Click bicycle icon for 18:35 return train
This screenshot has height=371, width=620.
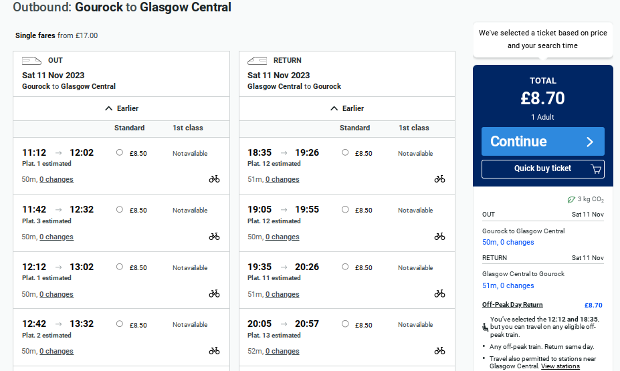pyautogui.click(x=439, y=179)
